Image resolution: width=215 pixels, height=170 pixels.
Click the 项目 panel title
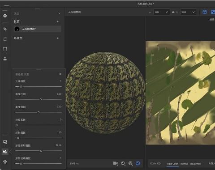pos(16,13)
